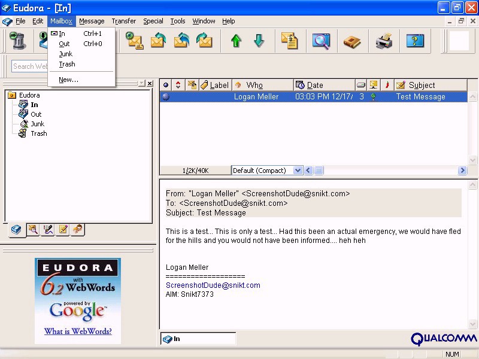The image size is (479, 359).
Task: Open the mailbox panel's dropdown arrow button
Action: (141, 83)
